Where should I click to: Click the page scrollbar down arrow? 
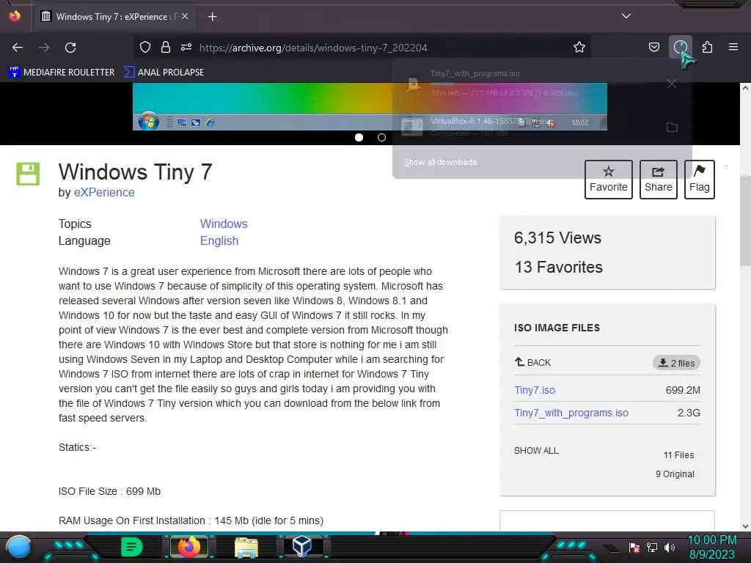coord(745,526)
